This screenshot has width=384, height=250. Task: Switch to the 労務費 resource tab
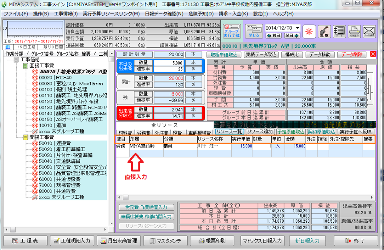(143, 133)
